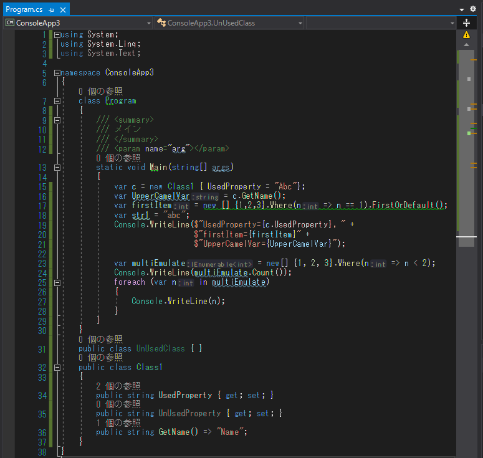Click Console.WriteLine(n) inside the foreach
Image resolution: width=483 pixels, height=458 pixels.
click(178, 301)
